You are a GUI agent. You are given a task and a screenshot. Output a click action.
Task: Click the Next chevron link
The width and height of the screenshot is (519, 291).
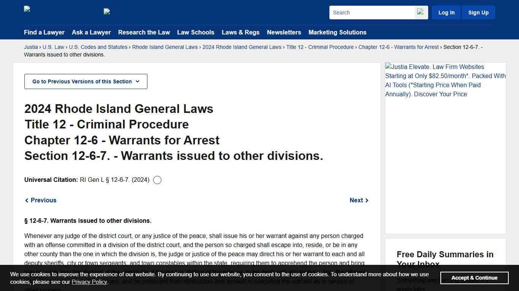click(x=359, y=200)
